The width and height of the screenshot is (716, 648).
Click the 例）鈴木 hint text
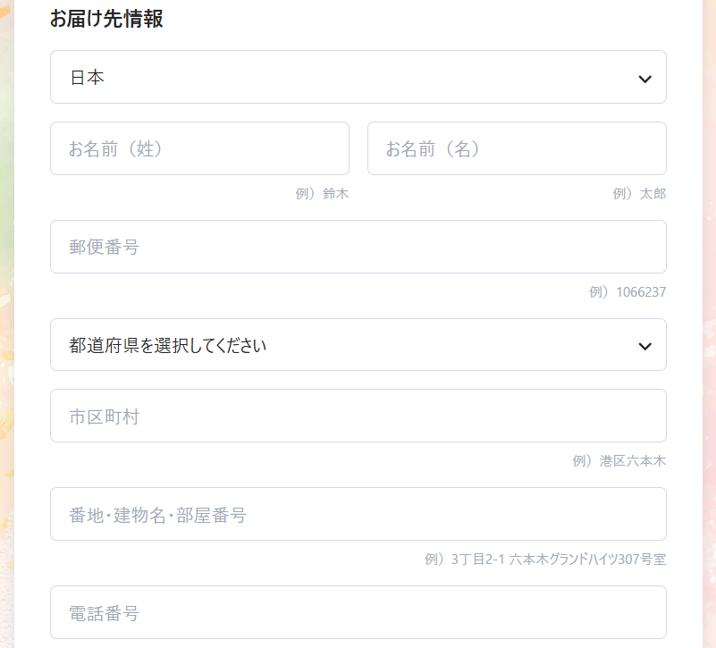click(322, 194)
